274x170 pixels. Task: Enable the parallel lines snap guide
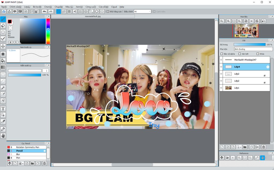[64, 11]
